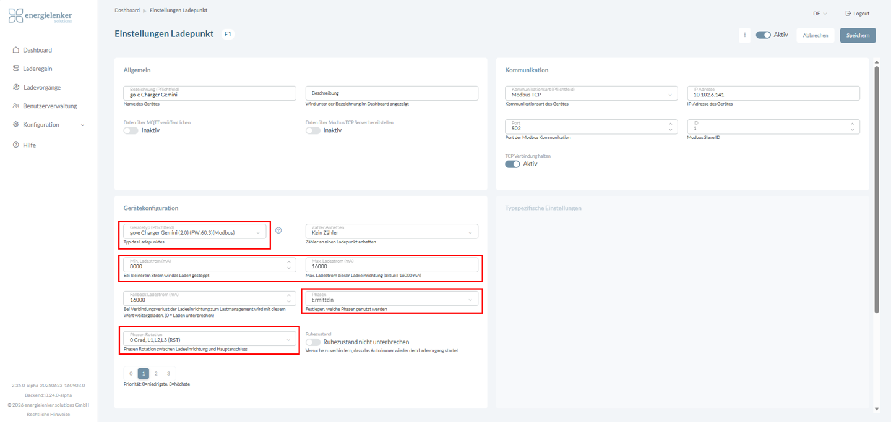This screenshot has height=422, width=891.
Task: Click the breadcrumb arrow separator
Action: [x=145, y=11]
